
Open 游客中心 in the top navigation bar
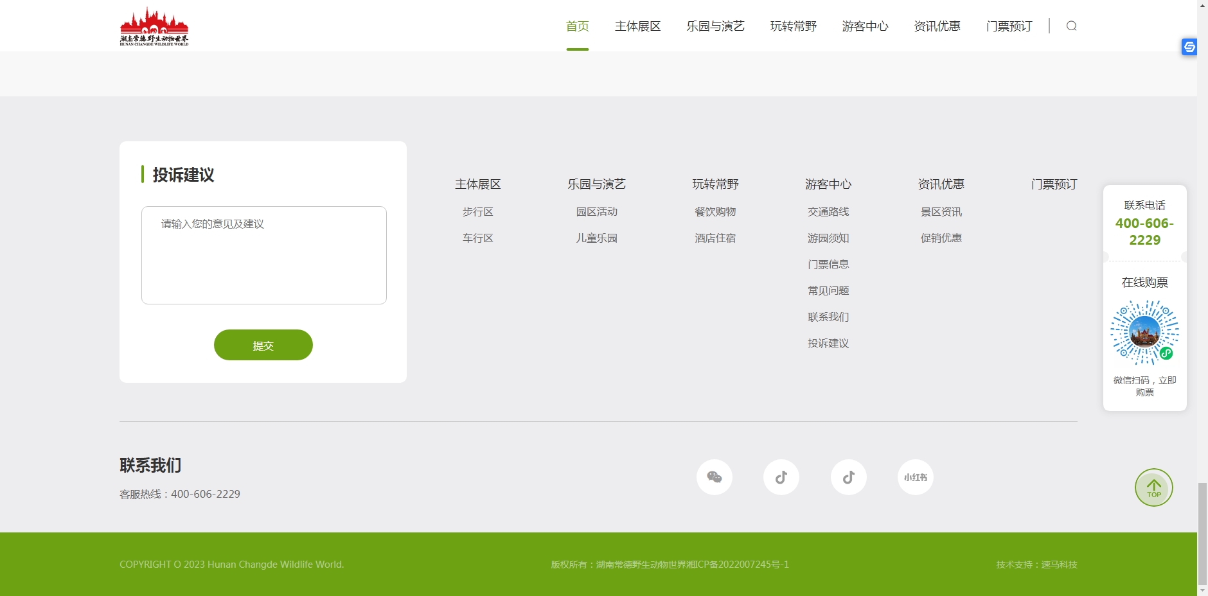pyautogui.click(x=865, y=26)
